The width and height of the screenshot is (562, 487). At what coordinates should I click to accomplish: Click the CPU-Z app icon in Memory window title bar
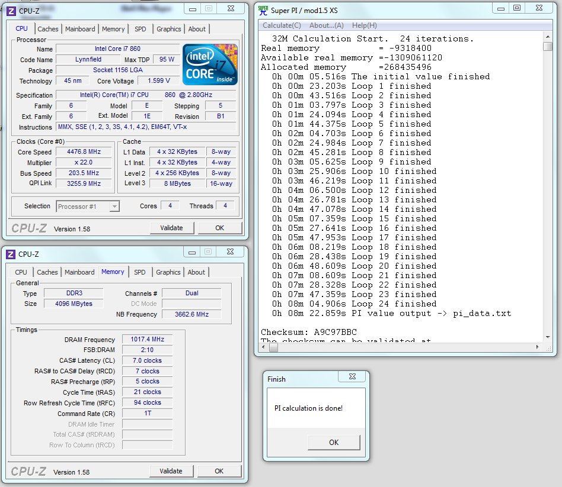pyautogui.click(x=11, y=254)
